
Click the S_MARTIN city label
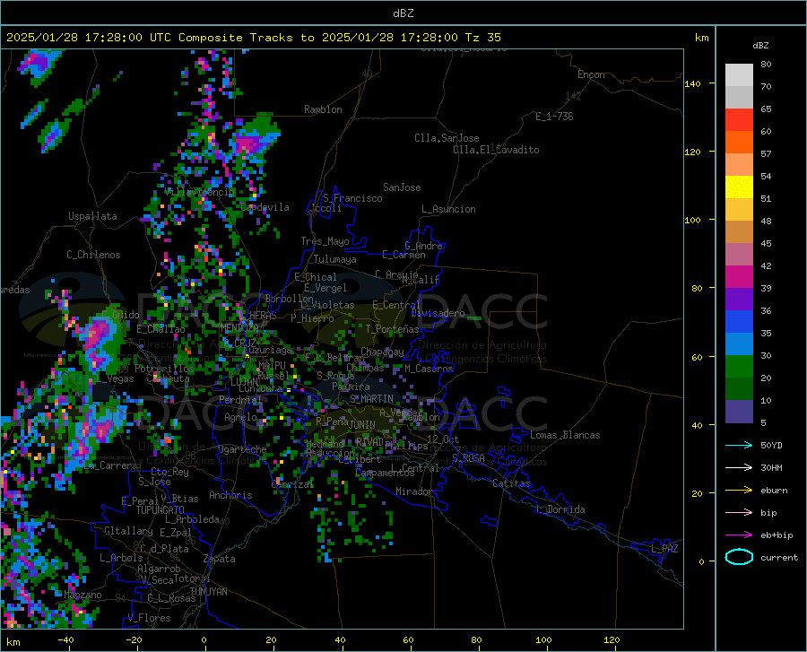pyautogui.click(x=371, y=399)
